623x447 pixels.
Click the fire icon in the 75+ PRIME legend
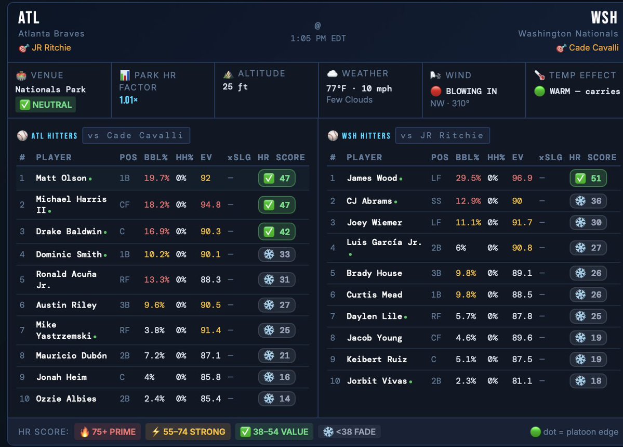(84, 432)
